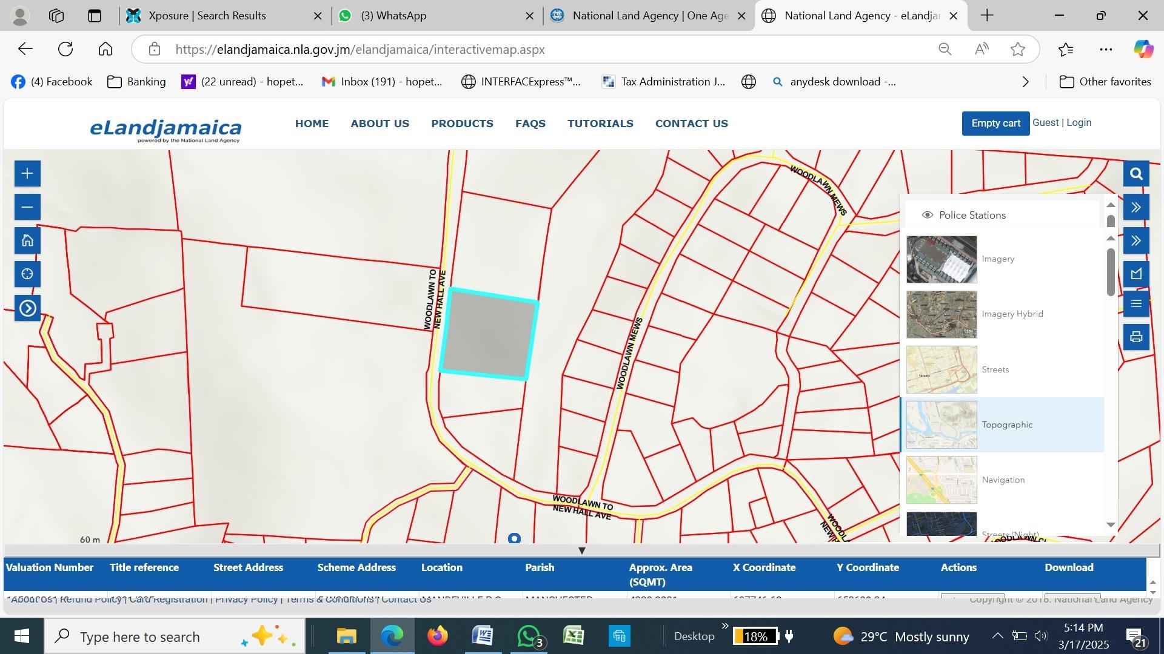This screenshot has width=1164, height=654.
Task: Collapse results table using down triangle
Action: tap(582, 550)
